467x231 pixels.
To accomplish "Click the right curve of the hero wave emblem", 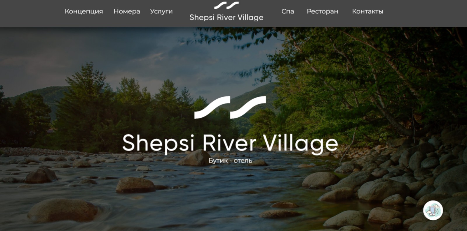I will tap(248, 107).
